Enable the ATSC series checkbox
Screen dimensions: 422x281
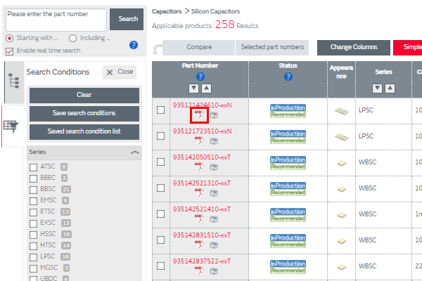(33, 167)
